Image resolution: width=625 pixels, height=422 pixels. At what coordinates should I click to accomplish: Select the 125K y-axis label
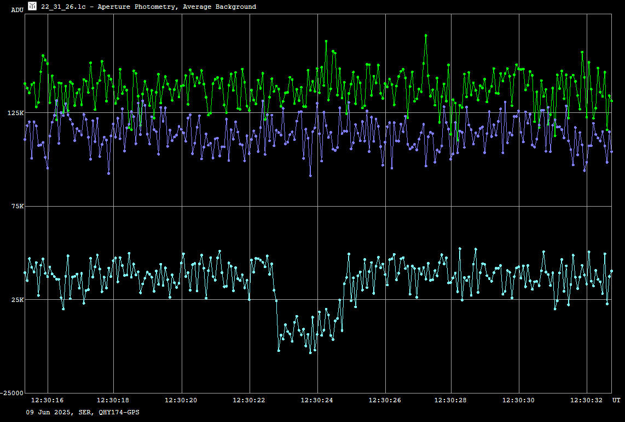[15, 113]
